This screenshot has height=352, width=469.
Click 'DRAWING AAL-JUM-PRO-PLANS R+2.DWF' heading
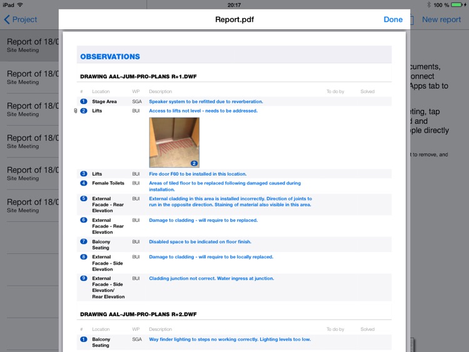click(138, 314)
